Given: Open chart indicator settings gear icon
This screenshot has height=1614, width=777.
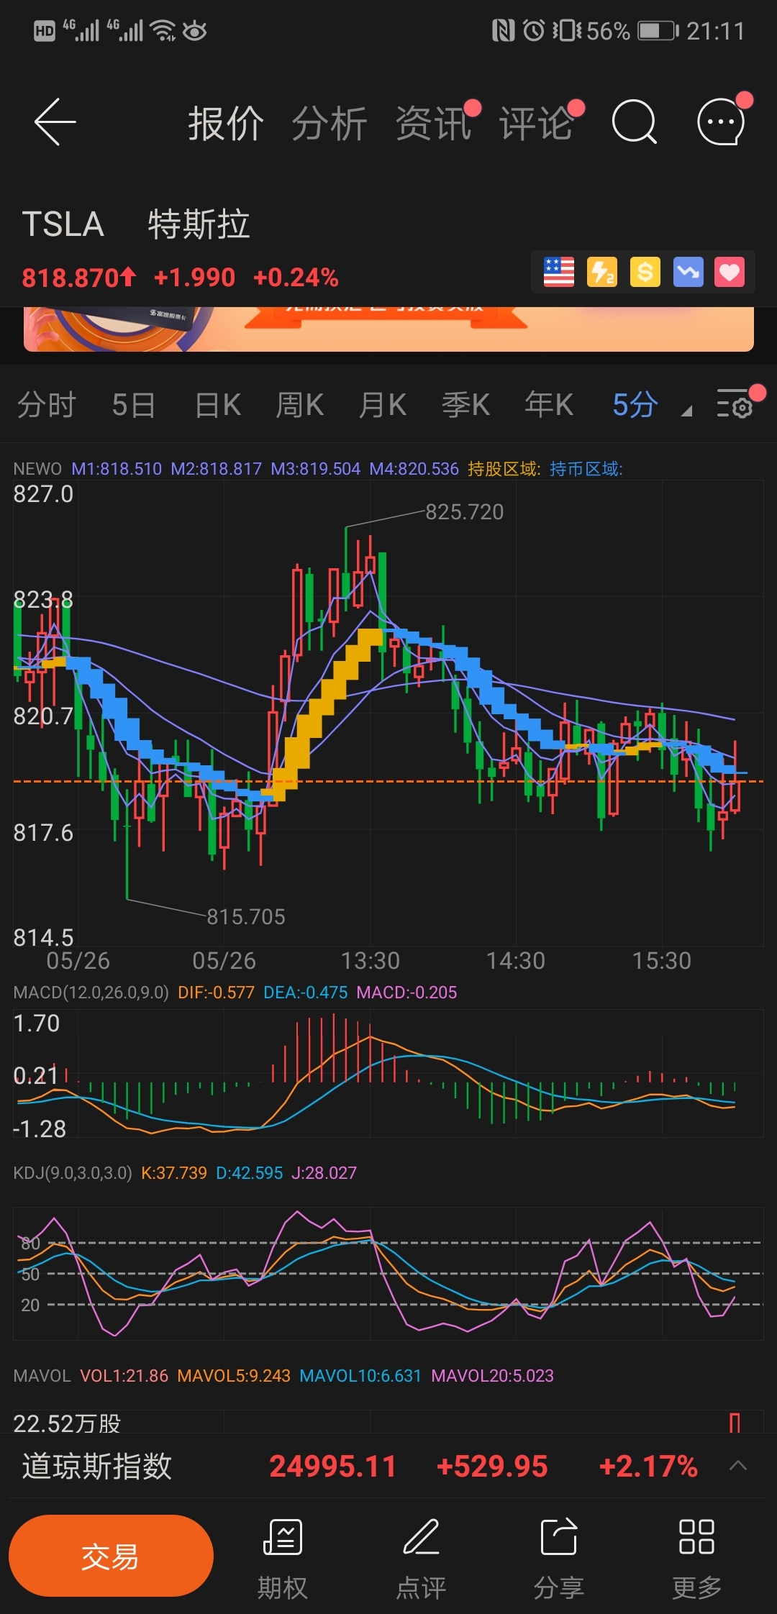Looking at the screenshot, I should (x=735, y=404).
